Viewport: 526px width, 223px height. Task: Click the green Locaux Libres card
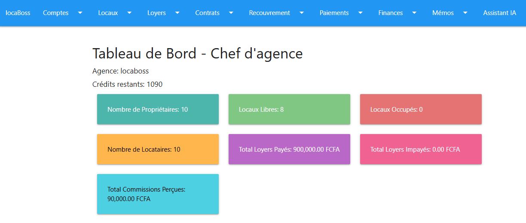[x=289, y=110]
